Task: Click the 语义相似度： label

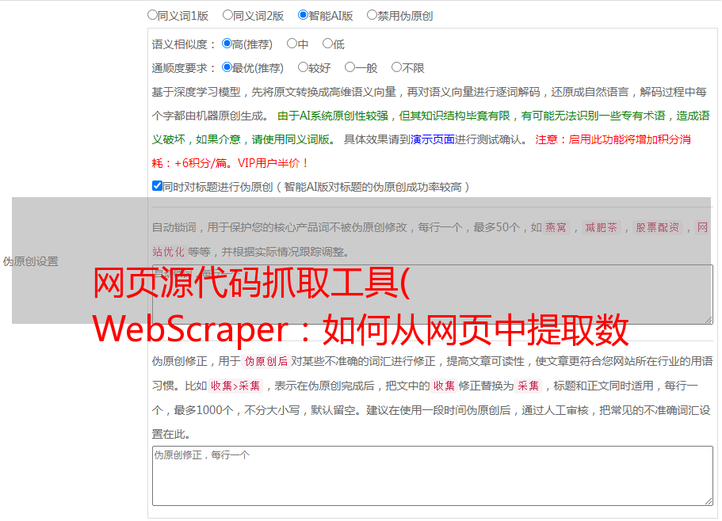Action: point(184,44)
